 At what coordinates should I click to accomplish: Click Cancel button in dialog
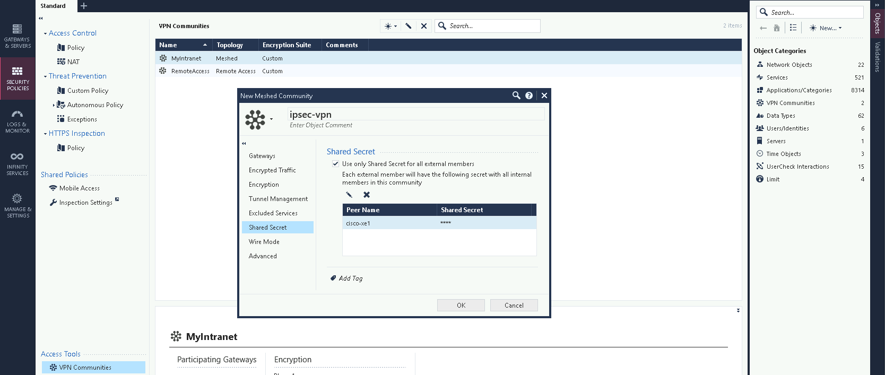coord(514,306)
